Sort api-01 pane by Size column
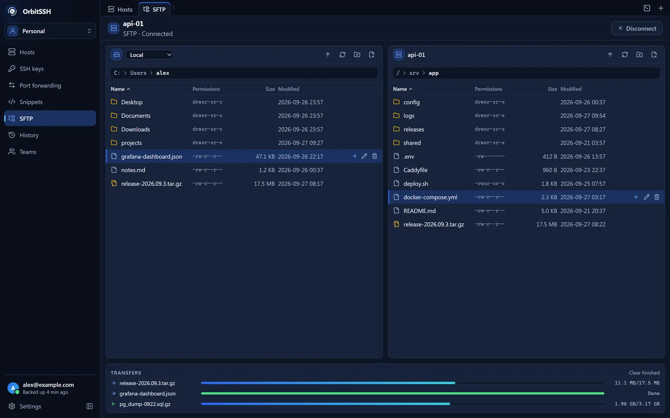Screen dimensions: 670x418 [552, 89]
